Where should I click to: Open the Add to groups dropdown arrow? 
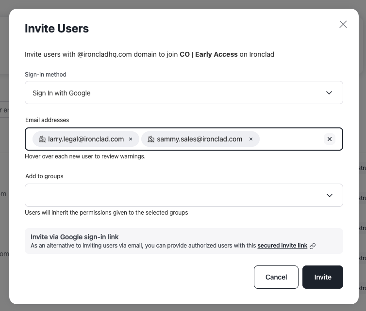coord(330,195)
